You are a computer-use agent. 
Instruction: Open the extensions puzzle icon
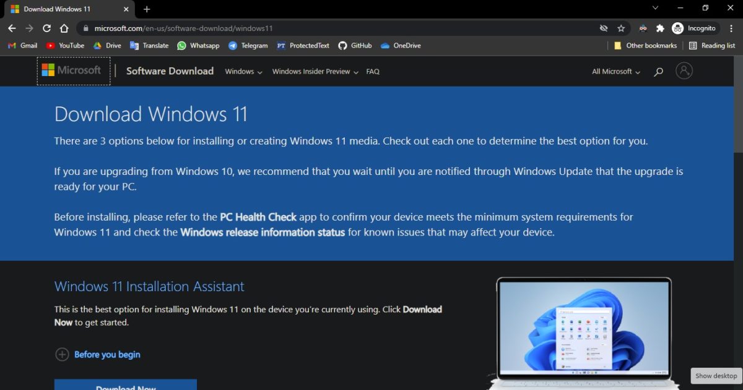point(660,28)
